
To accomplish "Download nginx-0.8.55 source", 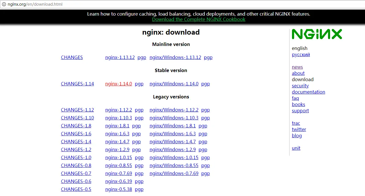I will pyautogui.click(x=118, y=165).
